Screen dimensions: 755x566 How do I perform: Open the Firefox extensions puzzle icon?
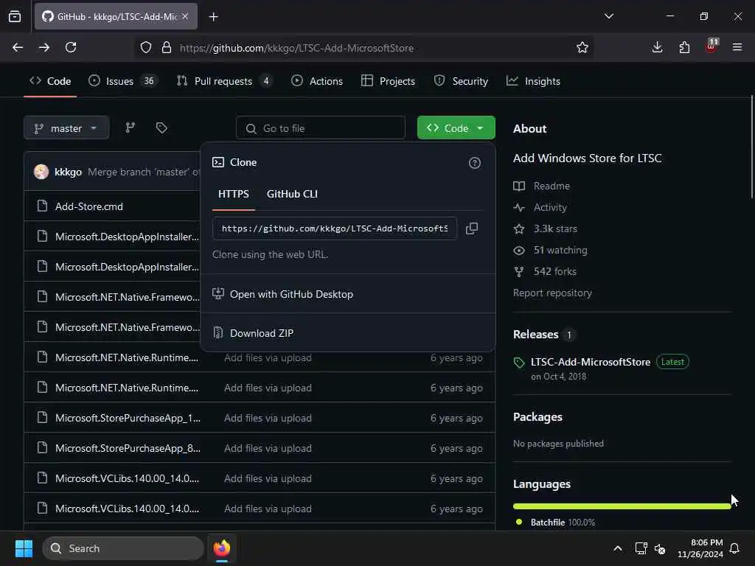[x=684, y=47]
